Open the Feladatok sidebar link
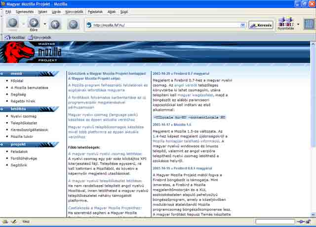Image resolution: width=316 pixels, height=227 pixels. click(x=19, y=152)
